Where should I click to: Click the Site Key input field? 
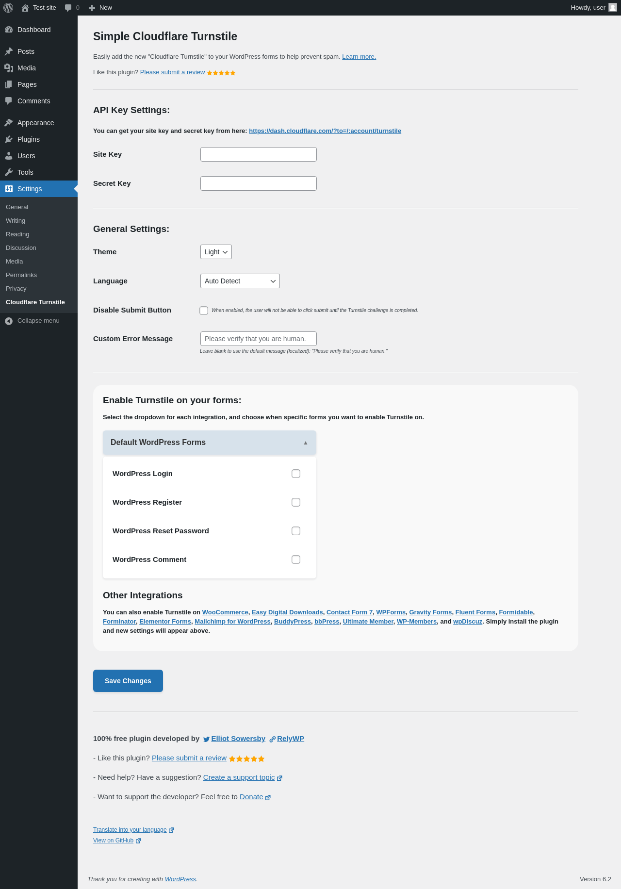coord(259,154)
